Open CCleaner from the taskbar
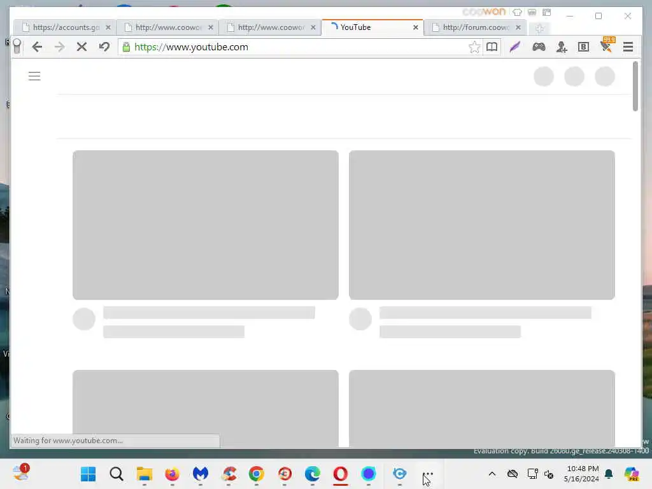Image resolution: width=652 pixels, height=489 pixels. click(229, 474)
